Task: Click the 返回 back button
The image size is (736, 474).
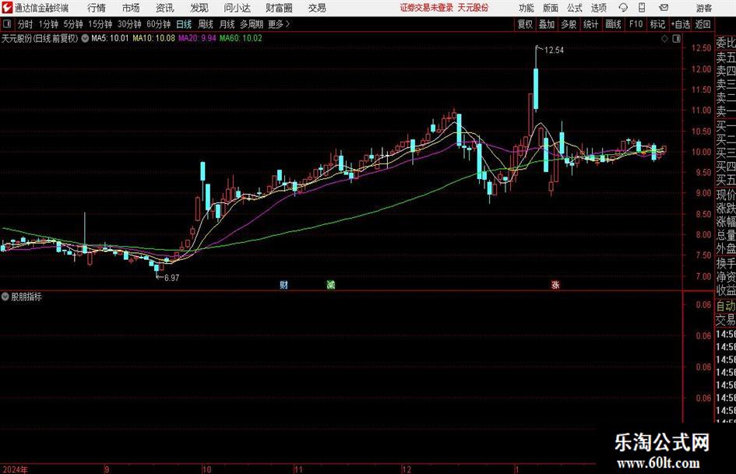Action: (703, 24)
